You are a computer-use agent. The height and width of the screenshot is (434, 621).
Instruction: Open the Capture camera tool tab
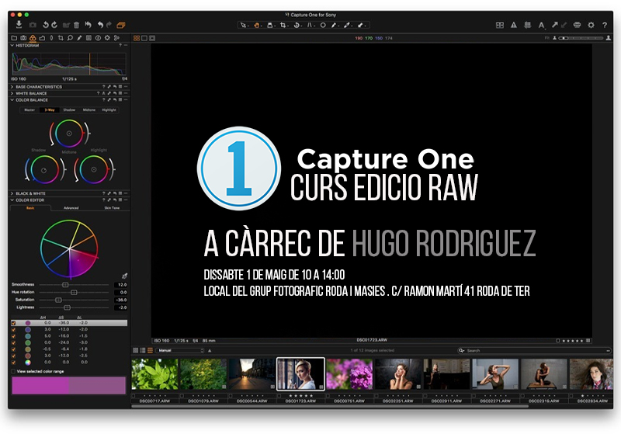point(23,38)
